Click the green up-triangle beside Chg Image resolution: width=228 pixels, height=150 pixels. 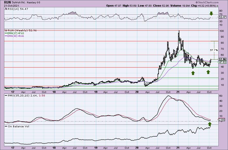(x=218, y=6)
